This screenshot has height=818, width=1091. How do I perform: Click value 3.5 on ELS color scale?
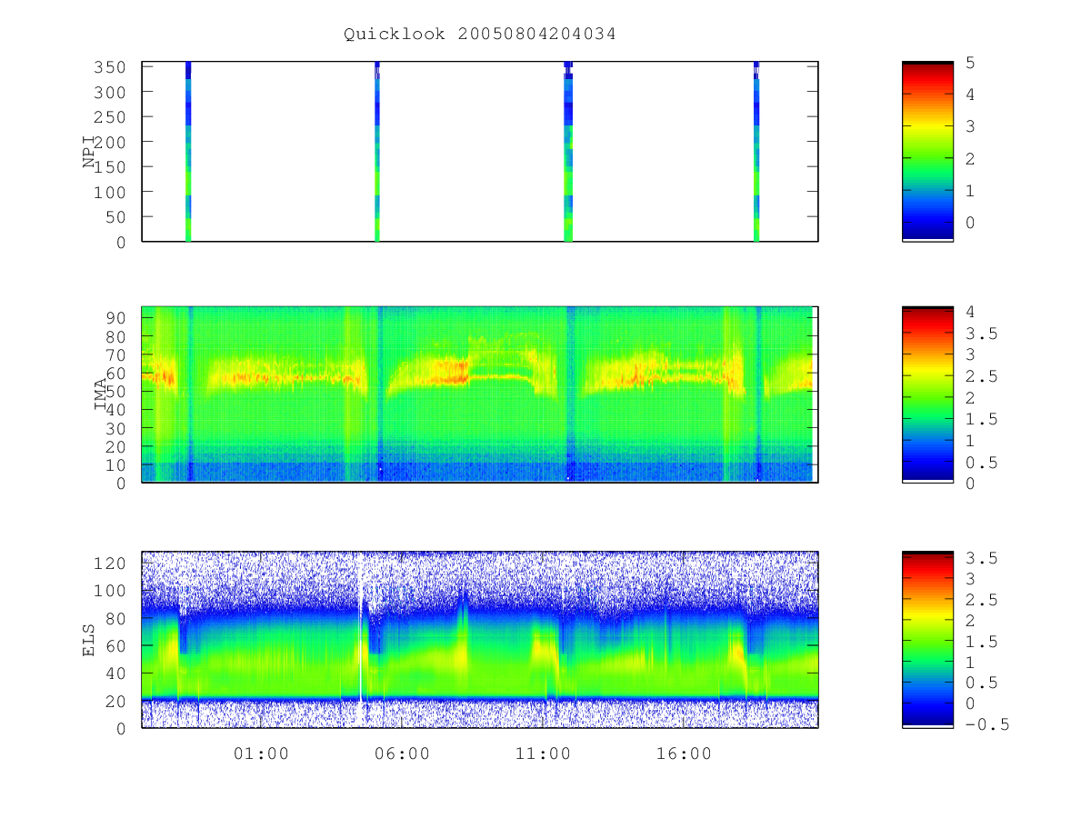981,558
